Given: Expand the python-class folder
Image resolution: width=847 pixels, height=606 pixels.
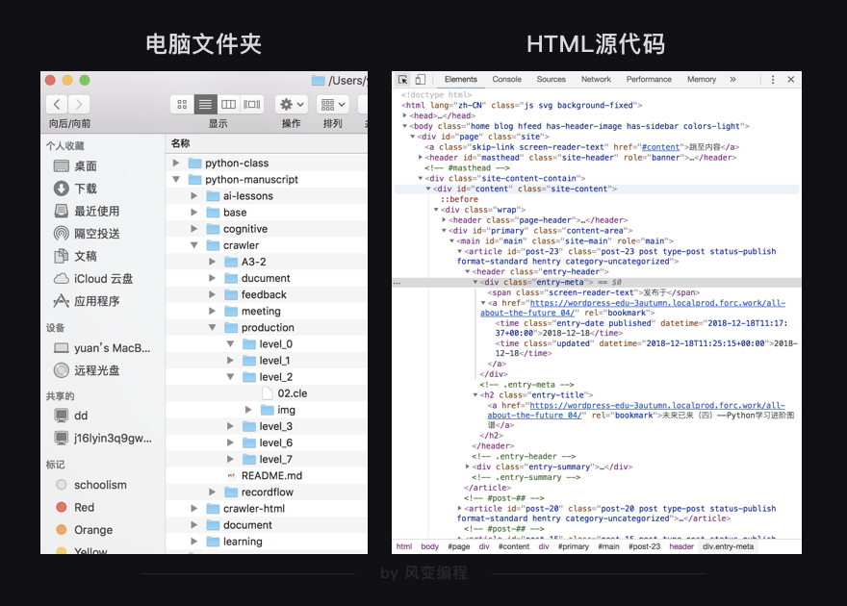Looking at the screenshot, I should coord(176,163).
